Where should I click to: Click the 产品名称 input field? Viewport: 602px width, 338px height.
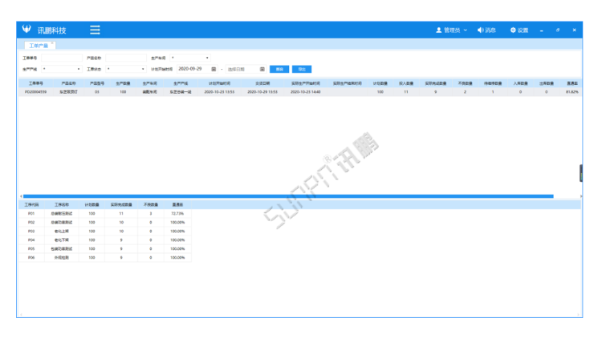pos(124,58)
